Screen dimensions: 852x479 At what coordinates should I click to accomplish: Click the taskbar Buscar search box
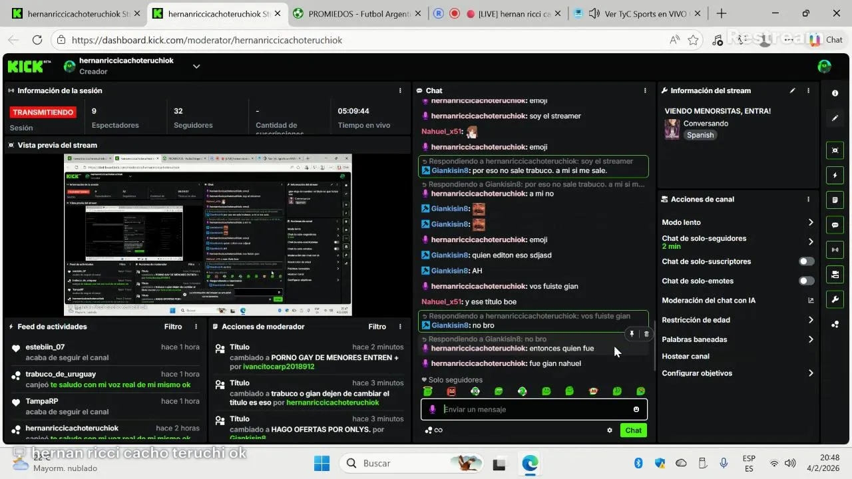[413, 463]
